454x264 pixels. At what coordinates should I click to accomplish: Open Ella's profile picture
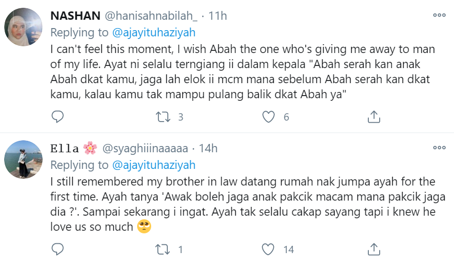[23, 160]
